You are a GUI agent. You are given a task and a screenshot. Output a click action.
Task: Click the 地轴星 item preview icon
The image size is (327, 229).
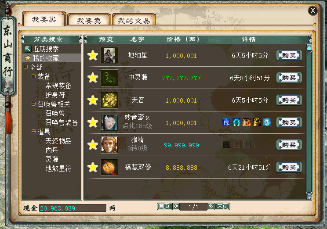coord(109,55)
